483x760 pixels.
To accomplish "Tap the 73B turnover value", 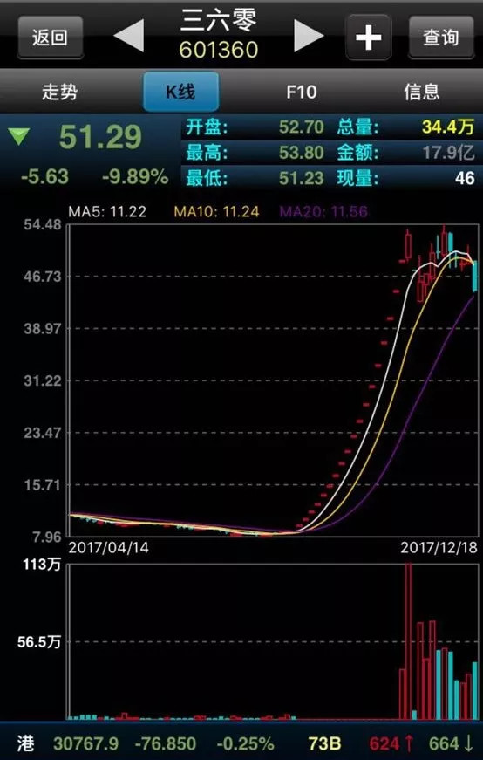I will click(324, 743).
